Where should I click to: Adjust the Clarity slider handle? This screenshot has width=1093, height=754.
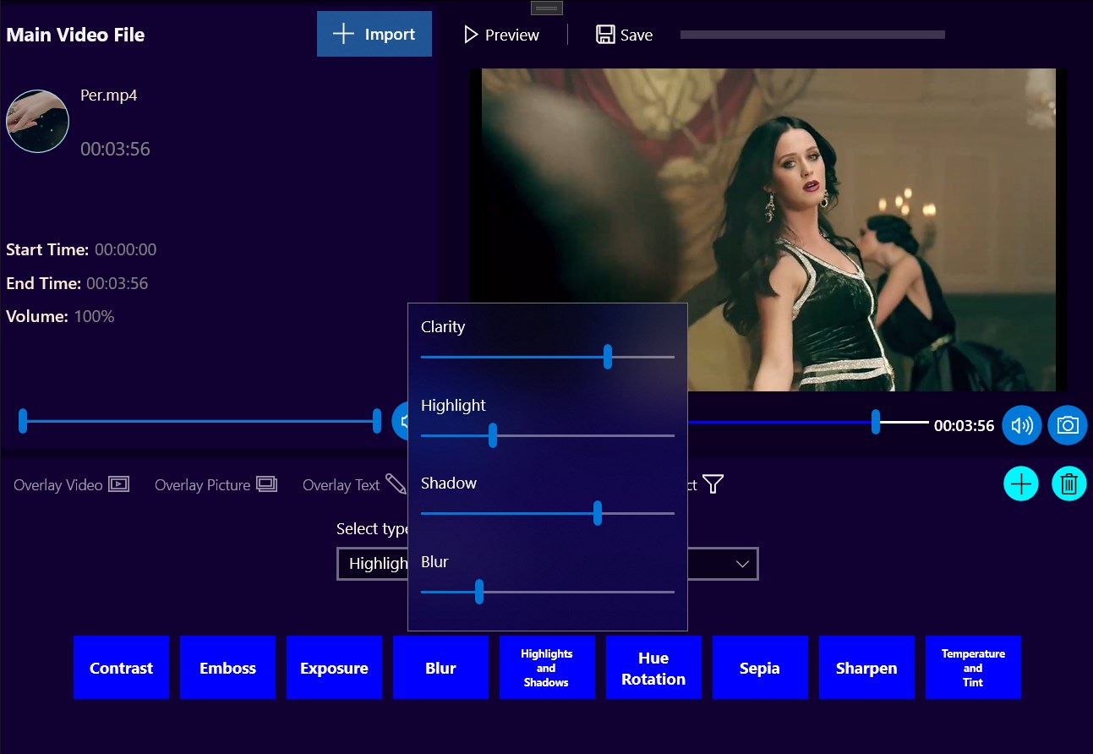608,357
